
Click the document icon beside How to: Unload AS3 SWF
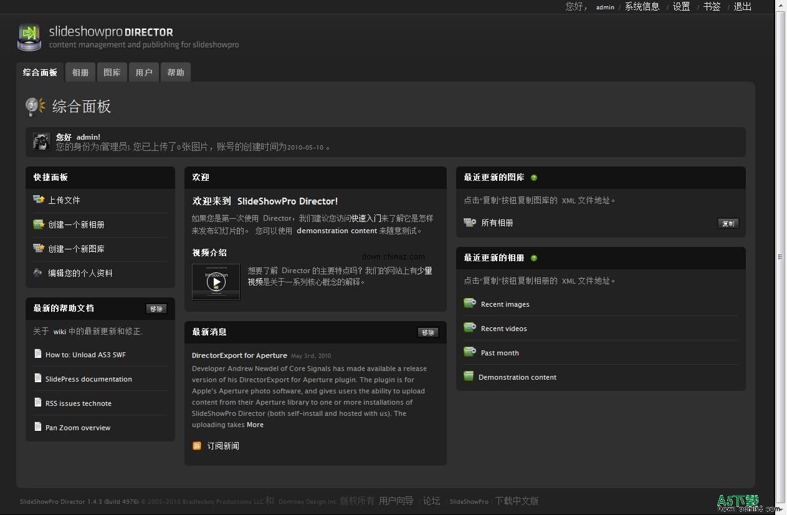click(x=38, y=354)
